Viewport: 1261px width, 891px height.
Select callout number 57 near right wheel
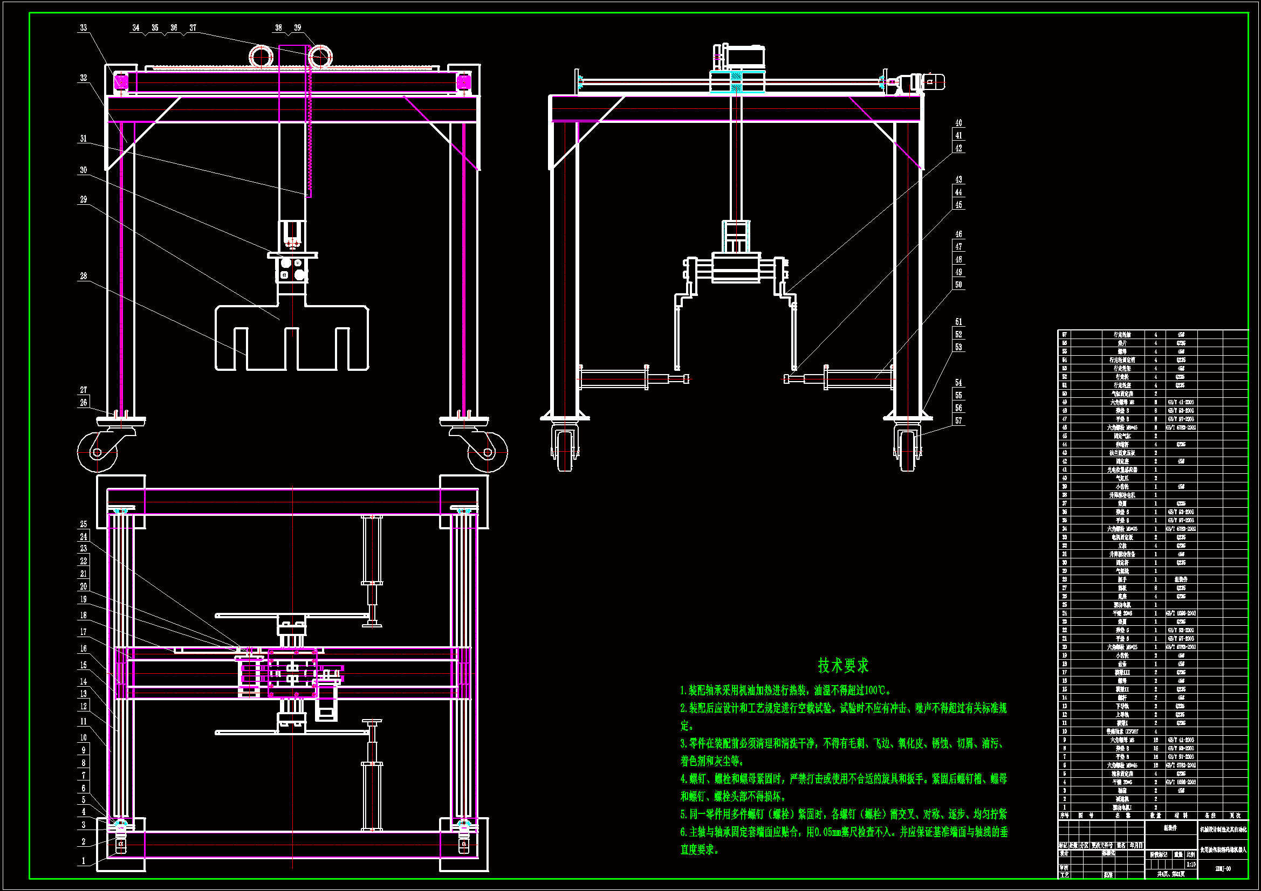(958, 421)
